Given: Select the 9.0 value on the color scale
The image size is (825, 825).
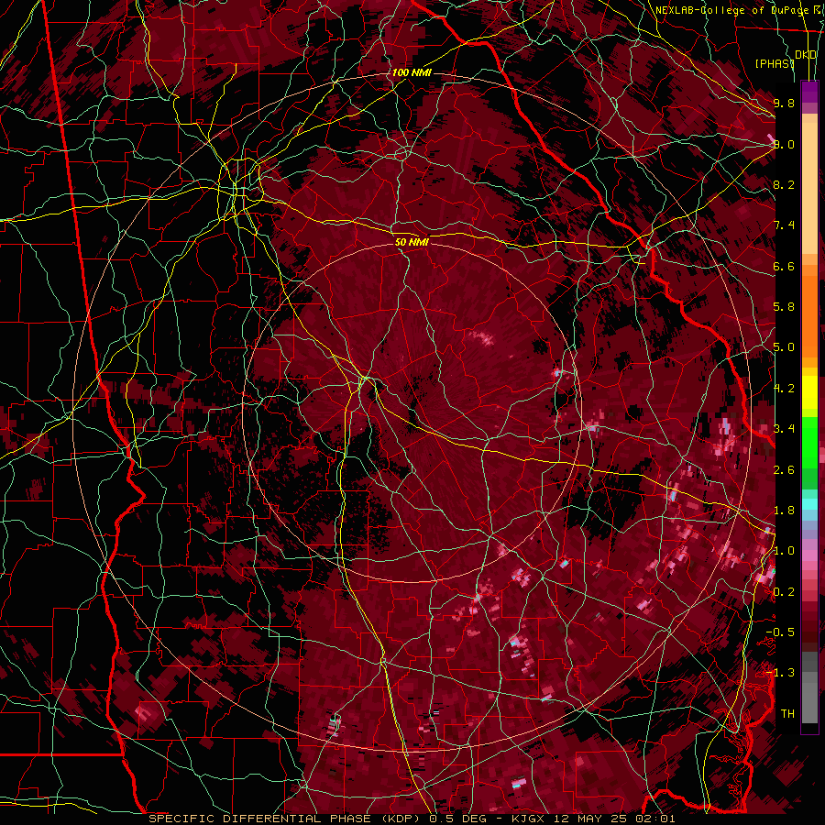Looking at the screenshot, I should tap(784, 144).
